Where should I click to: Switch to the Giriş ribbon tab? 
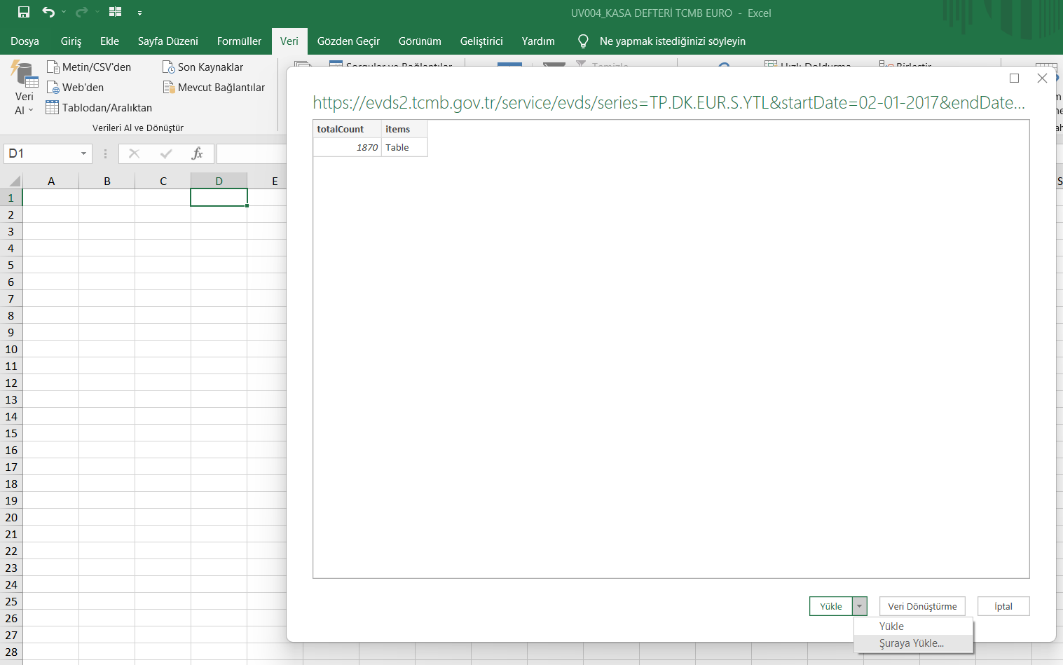(71, 41)
